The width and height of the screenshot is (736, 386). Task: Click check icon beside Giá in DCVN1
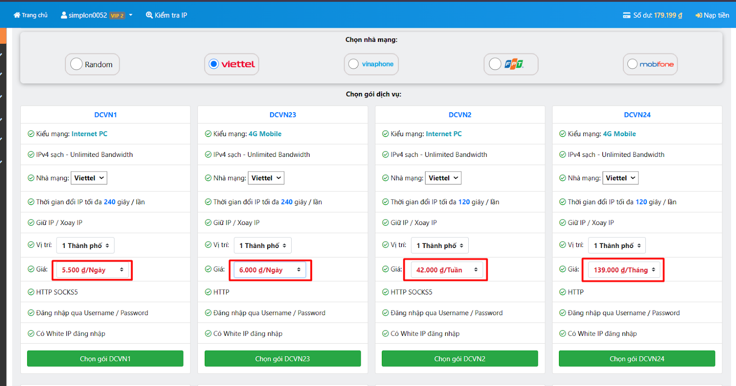click(31, 269)
